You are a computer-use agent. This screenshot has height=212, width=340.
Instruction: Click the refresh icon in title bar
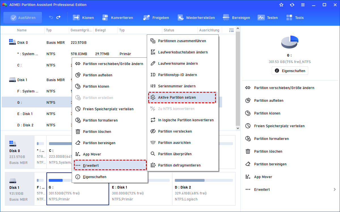coord(292,5)
